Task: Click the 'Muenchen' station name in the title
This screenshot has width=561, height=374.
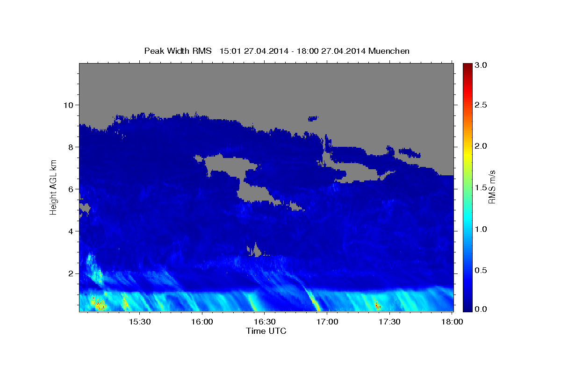Action: (389, 51)
